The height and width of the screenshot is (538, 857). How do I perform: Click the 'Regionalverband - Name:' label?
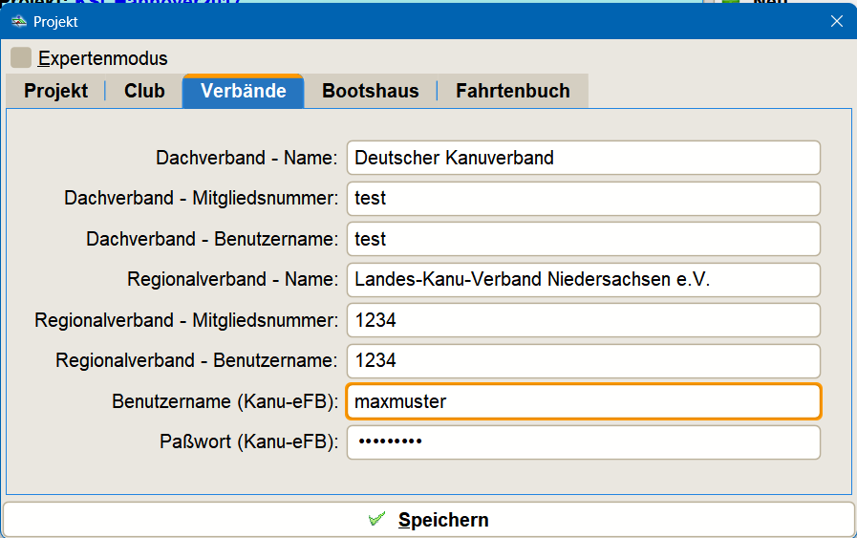pos(233,279)
